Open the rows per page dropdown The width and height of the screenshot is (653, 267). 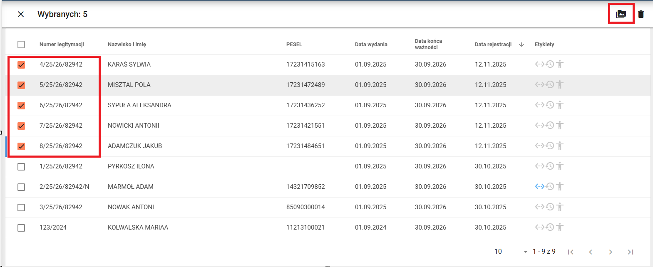point(511,252)
